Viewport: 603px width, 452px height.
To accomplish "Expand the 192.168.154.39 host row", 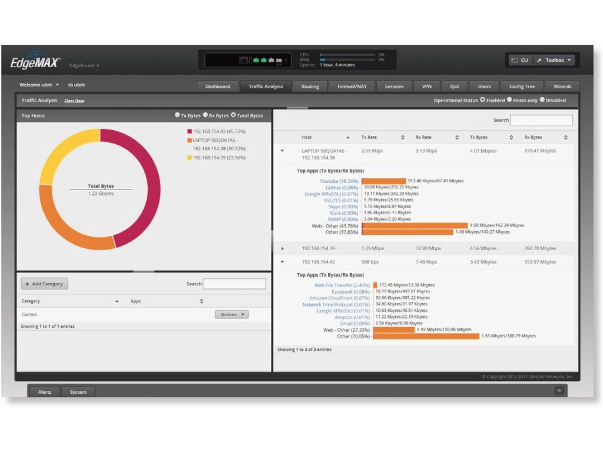I will click(282, 249).
